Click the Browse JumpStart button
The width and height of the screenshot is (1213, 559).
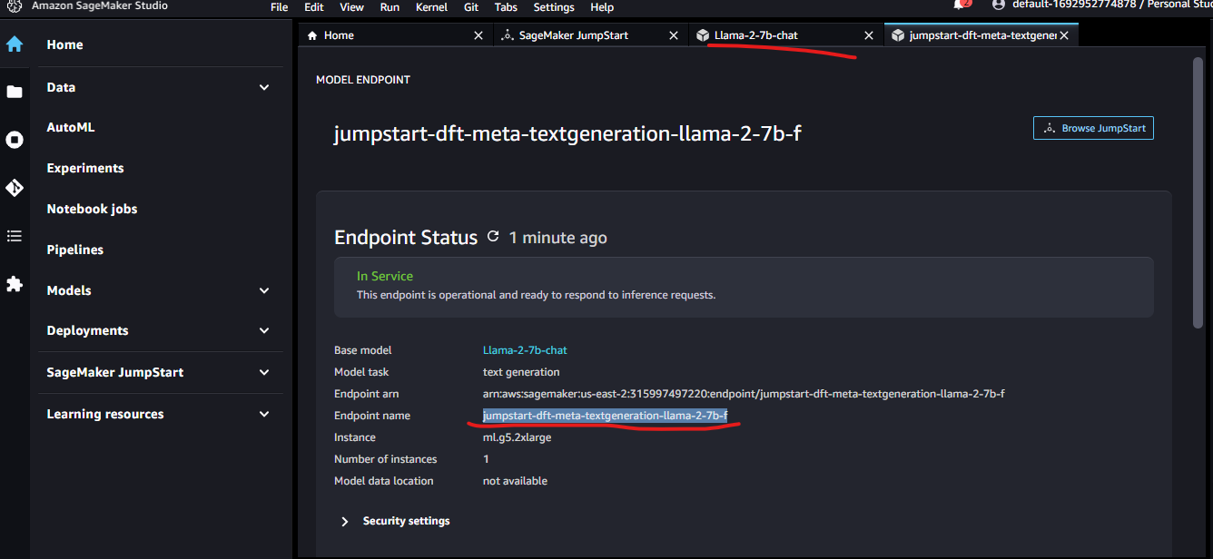[x=1093, y=128]
